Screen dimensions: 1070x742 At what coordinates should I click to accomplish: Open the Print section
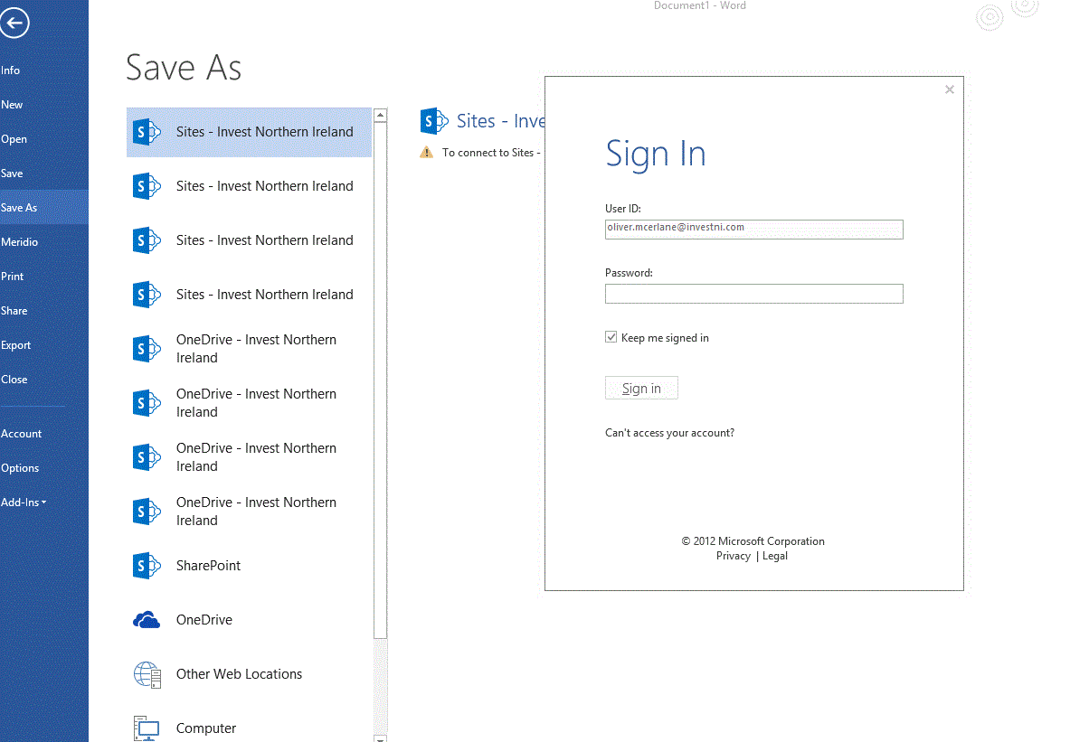click(13, 276)
